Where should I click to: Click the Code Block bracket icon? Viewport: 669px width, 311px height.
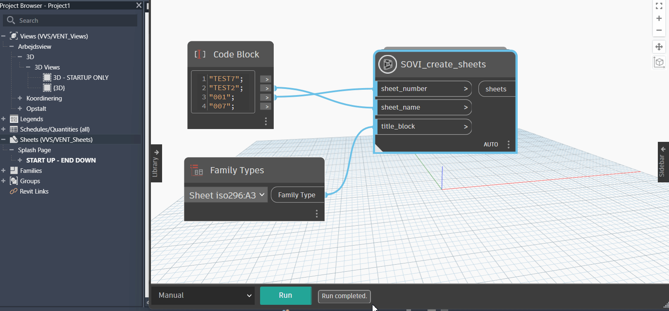click(x=200, y=54)
